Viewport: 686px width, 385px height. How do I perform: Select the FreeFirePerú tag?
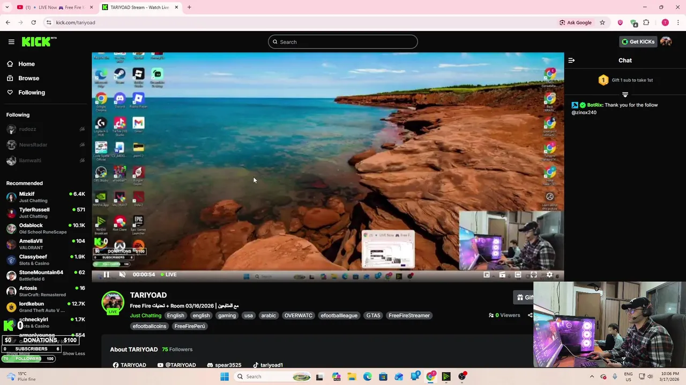[190, 326]
